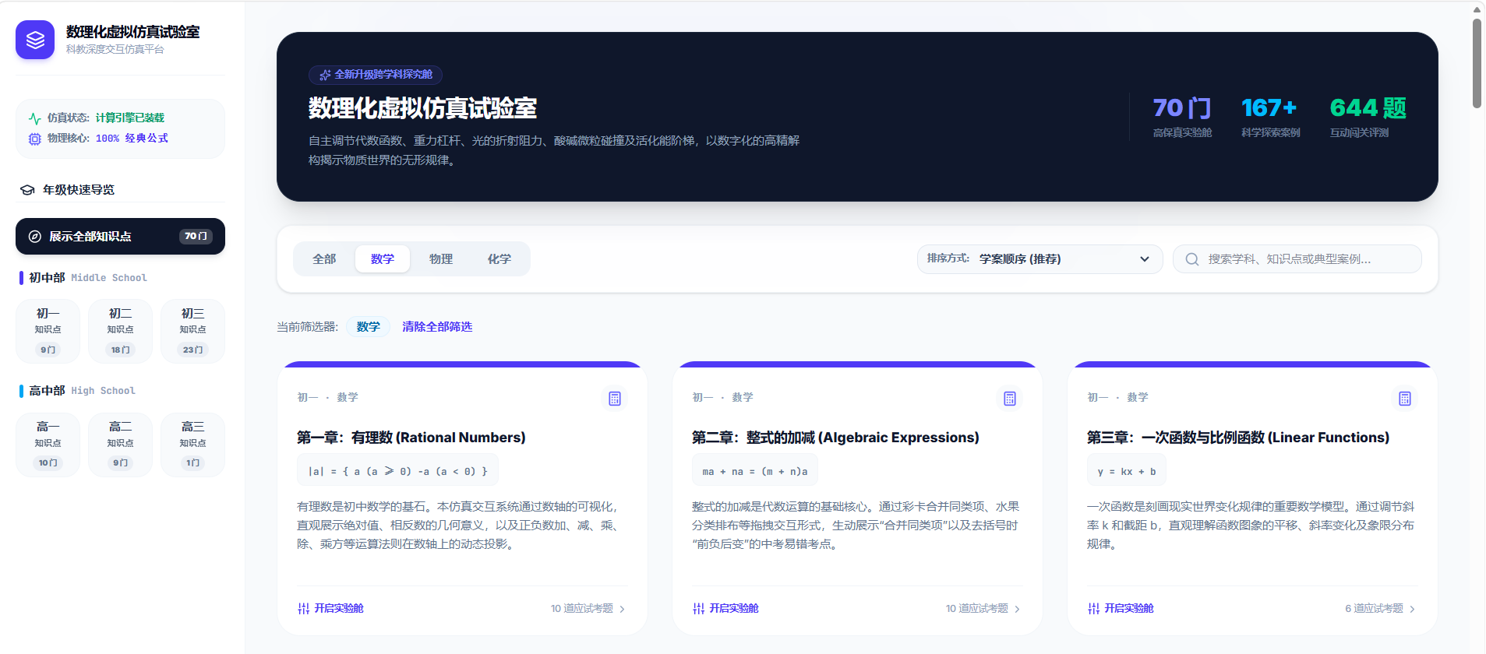
Task: Click the 644 题 stat figure
Action: 1368,108
